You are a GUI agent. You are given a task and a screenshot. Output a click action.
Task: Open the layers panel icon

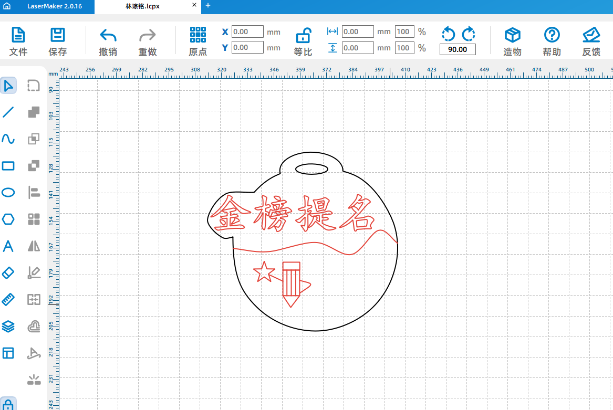coord(8,326)
